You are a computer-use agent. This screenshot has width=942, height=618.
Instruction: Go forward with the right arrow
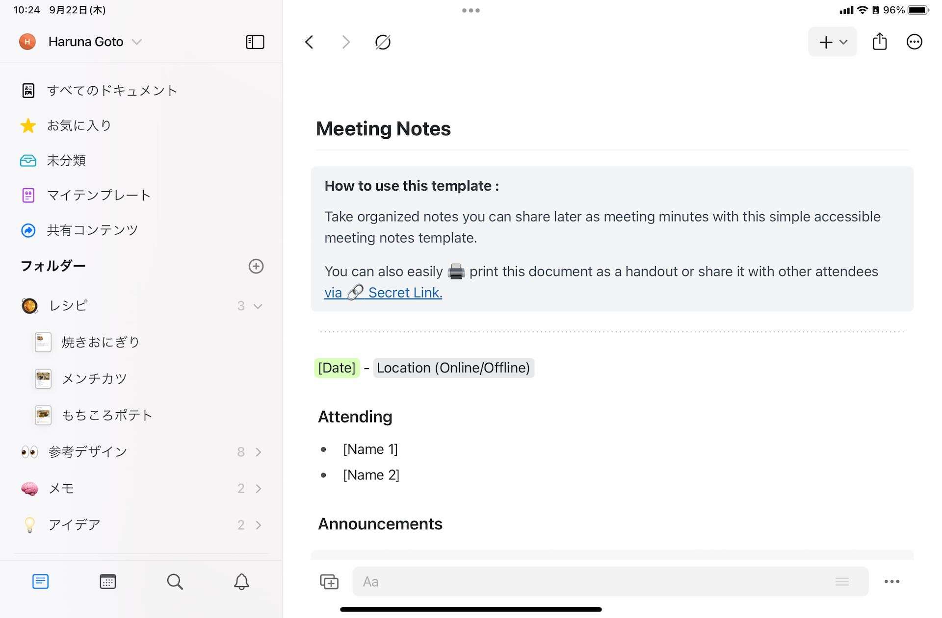tap(346, 42)
